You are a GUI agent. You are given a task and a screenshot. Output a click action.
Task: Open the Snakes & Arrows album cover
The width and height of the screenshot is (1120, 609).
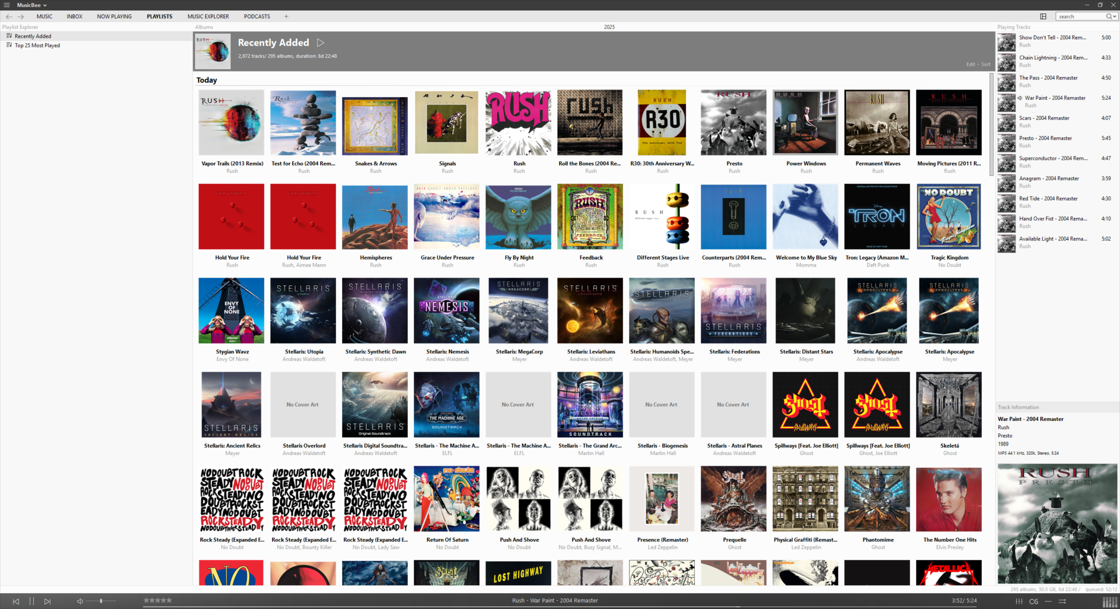[375, 126]
